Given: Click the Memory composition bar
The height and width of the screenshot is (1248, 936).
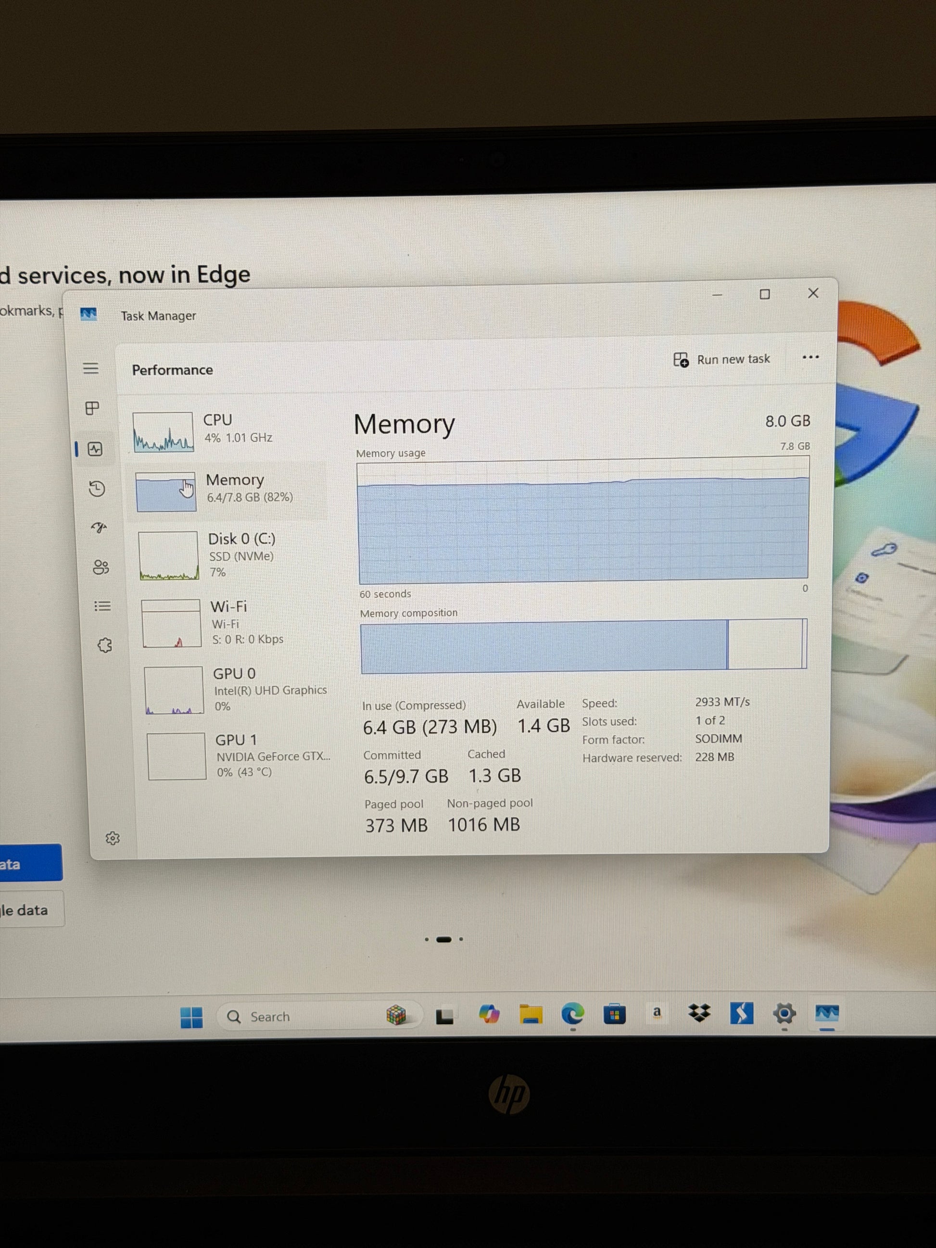Looking at the screenshot, I should point(584,646).
